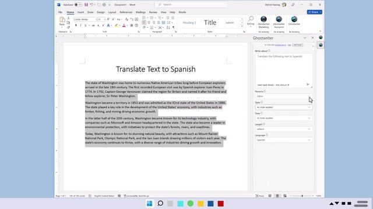Apply the Title style

(x=210, y=23)
